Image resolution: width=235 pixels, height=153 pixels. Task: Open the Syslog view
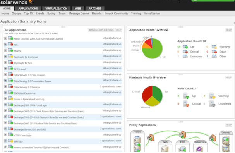pyautogui.click(x=51, y=14)
